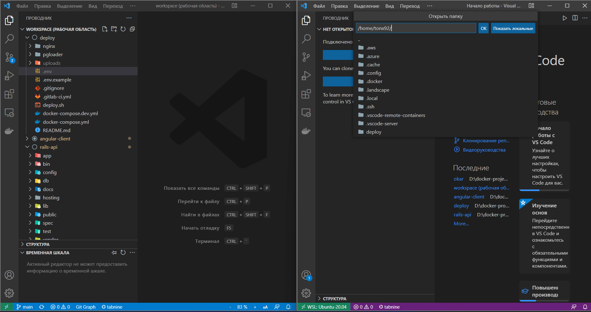Collapse all folders in Explorer header
The image size is (591, 312).
tap(132, 29)
